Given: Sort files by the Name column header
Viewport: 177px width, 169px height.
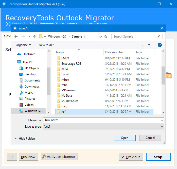Looking at the screenshot, I should [60, 52].
